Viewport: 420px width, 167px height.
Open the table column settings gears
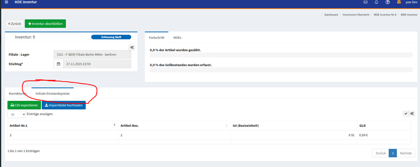tap(412, 114)
